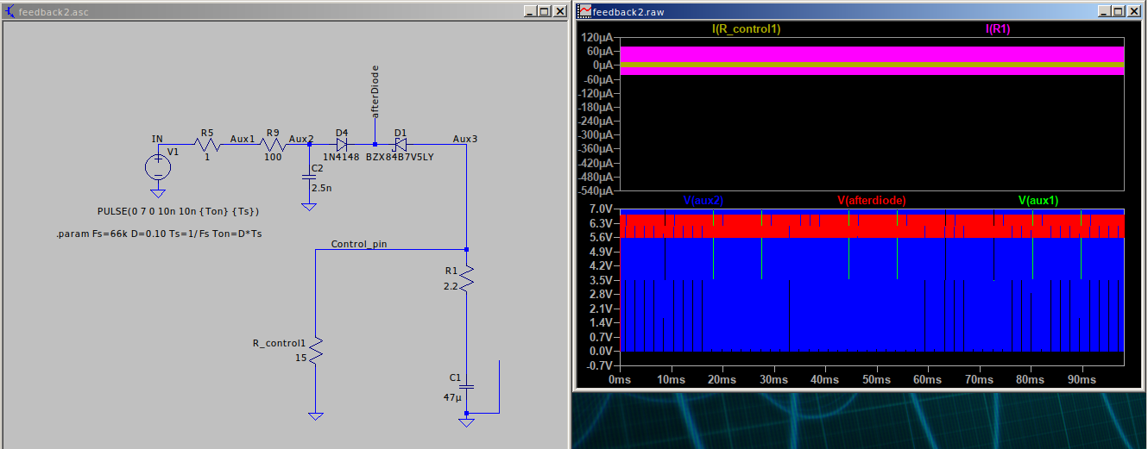
Task: Click the I(R1) trace label
Action: coord(998,29)
